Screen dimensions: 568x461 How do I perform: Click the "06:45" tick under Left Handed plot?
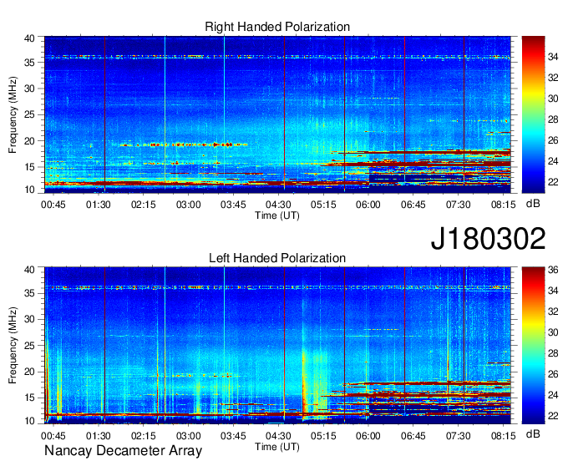(413, 435)
